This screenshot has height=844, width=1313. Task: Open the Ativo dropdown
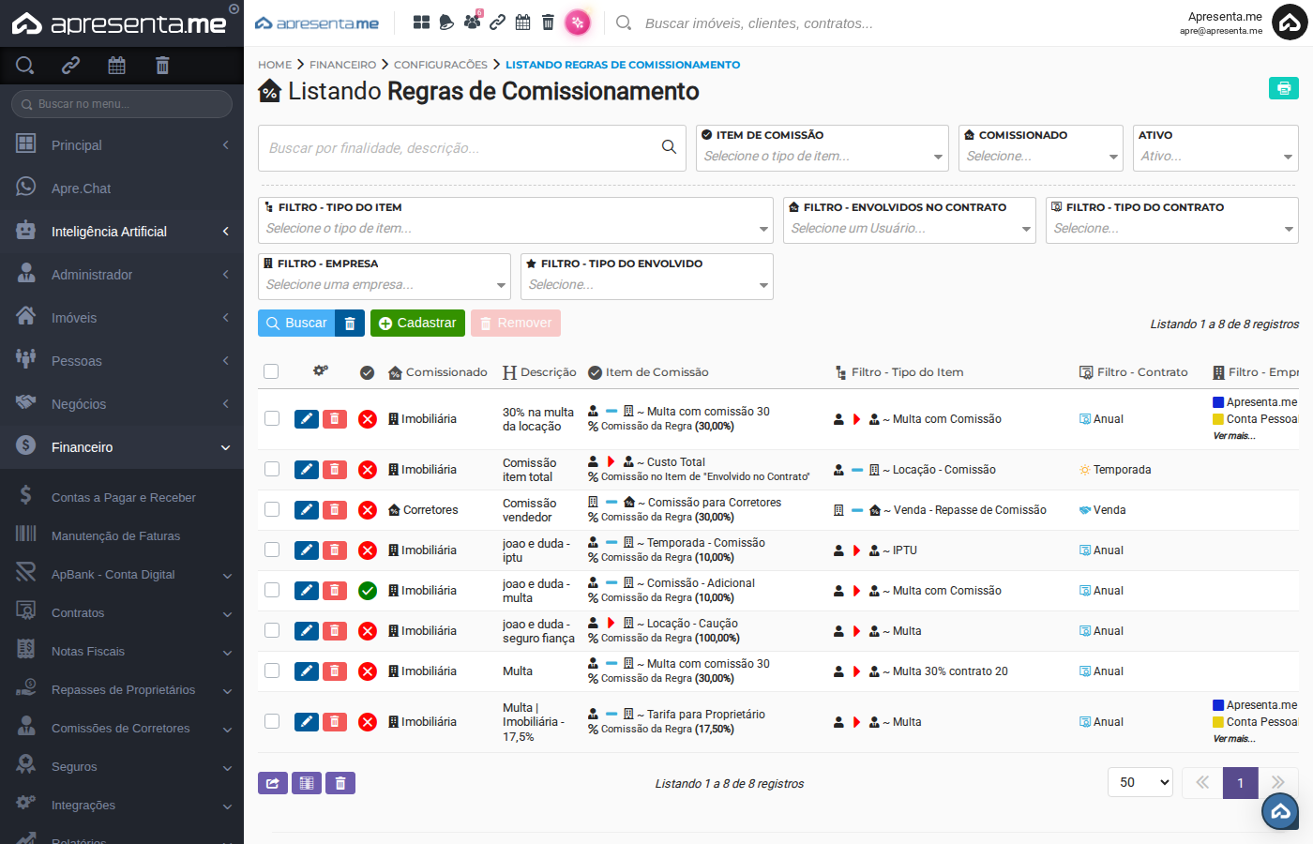[x=1215, y=148]
